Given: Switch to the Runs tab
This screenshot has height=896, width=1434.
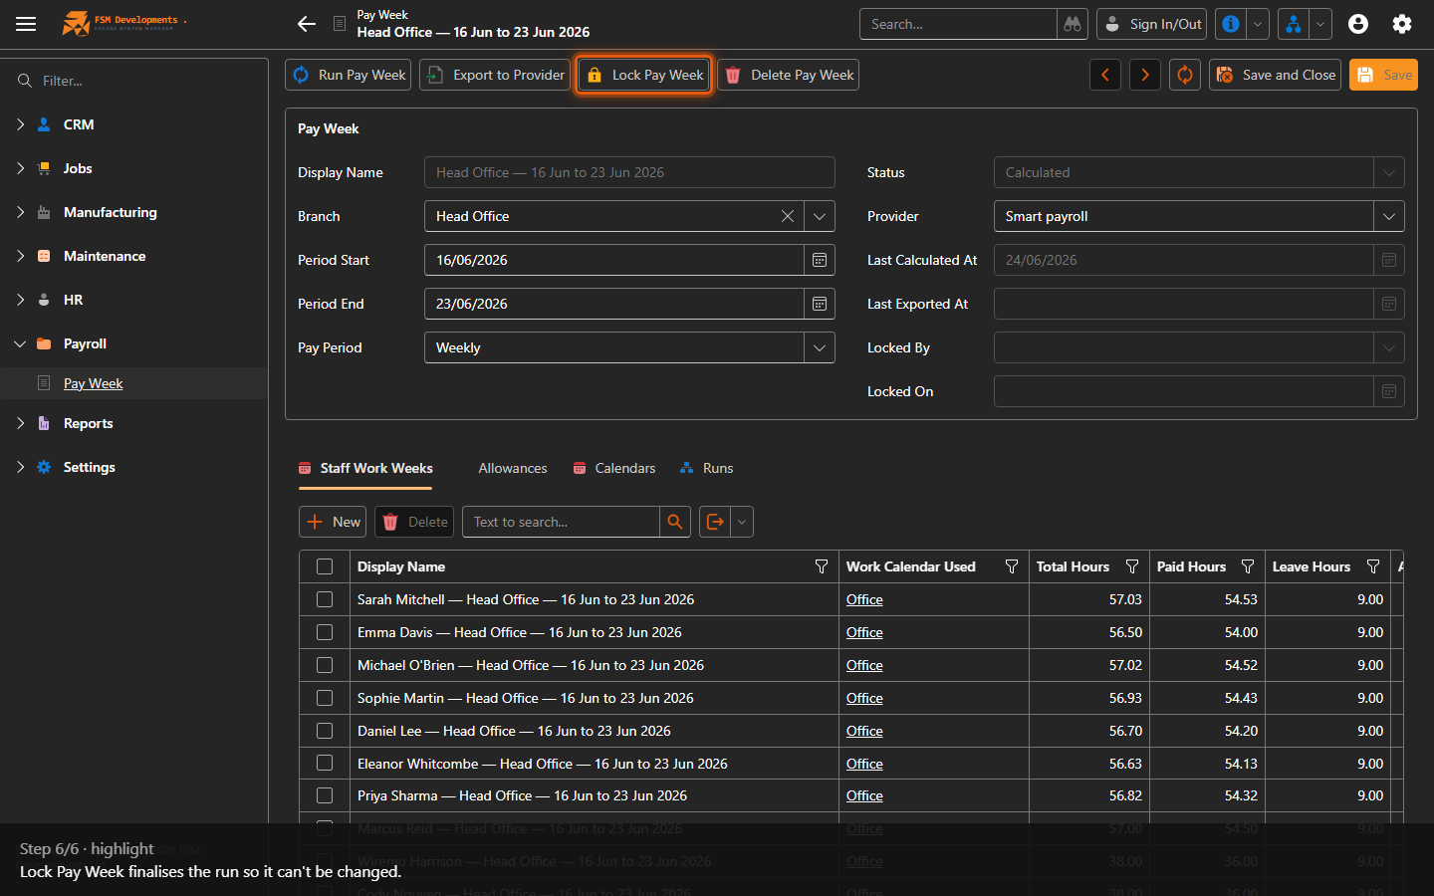Looking at the screenshot, I should pyautogui.click(x=706, y=468).
